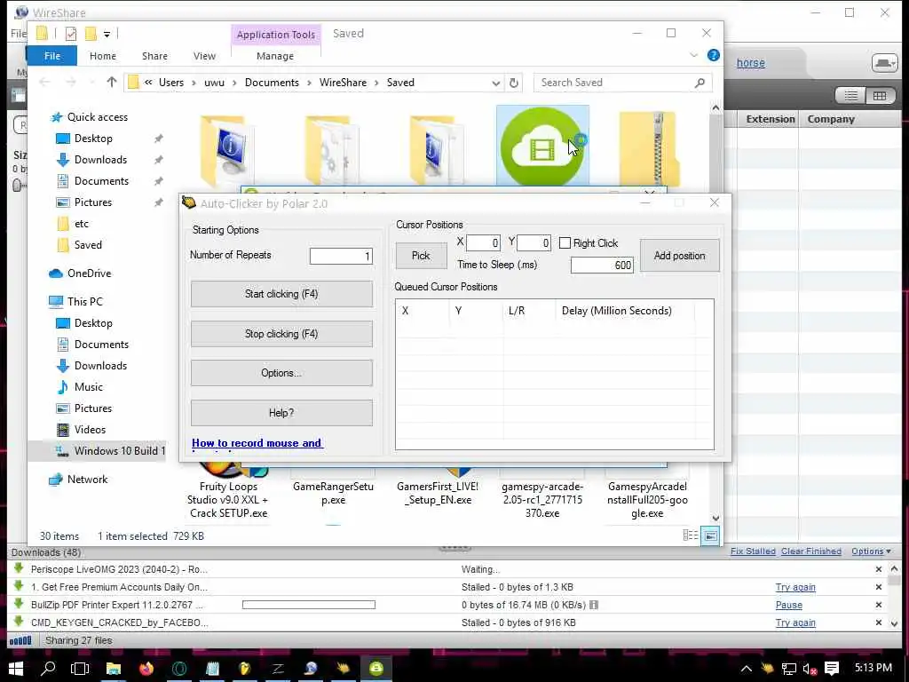This screenshot has width=909, height=682.
Task: Click the X coordinate input field
Action: point(483,243)
